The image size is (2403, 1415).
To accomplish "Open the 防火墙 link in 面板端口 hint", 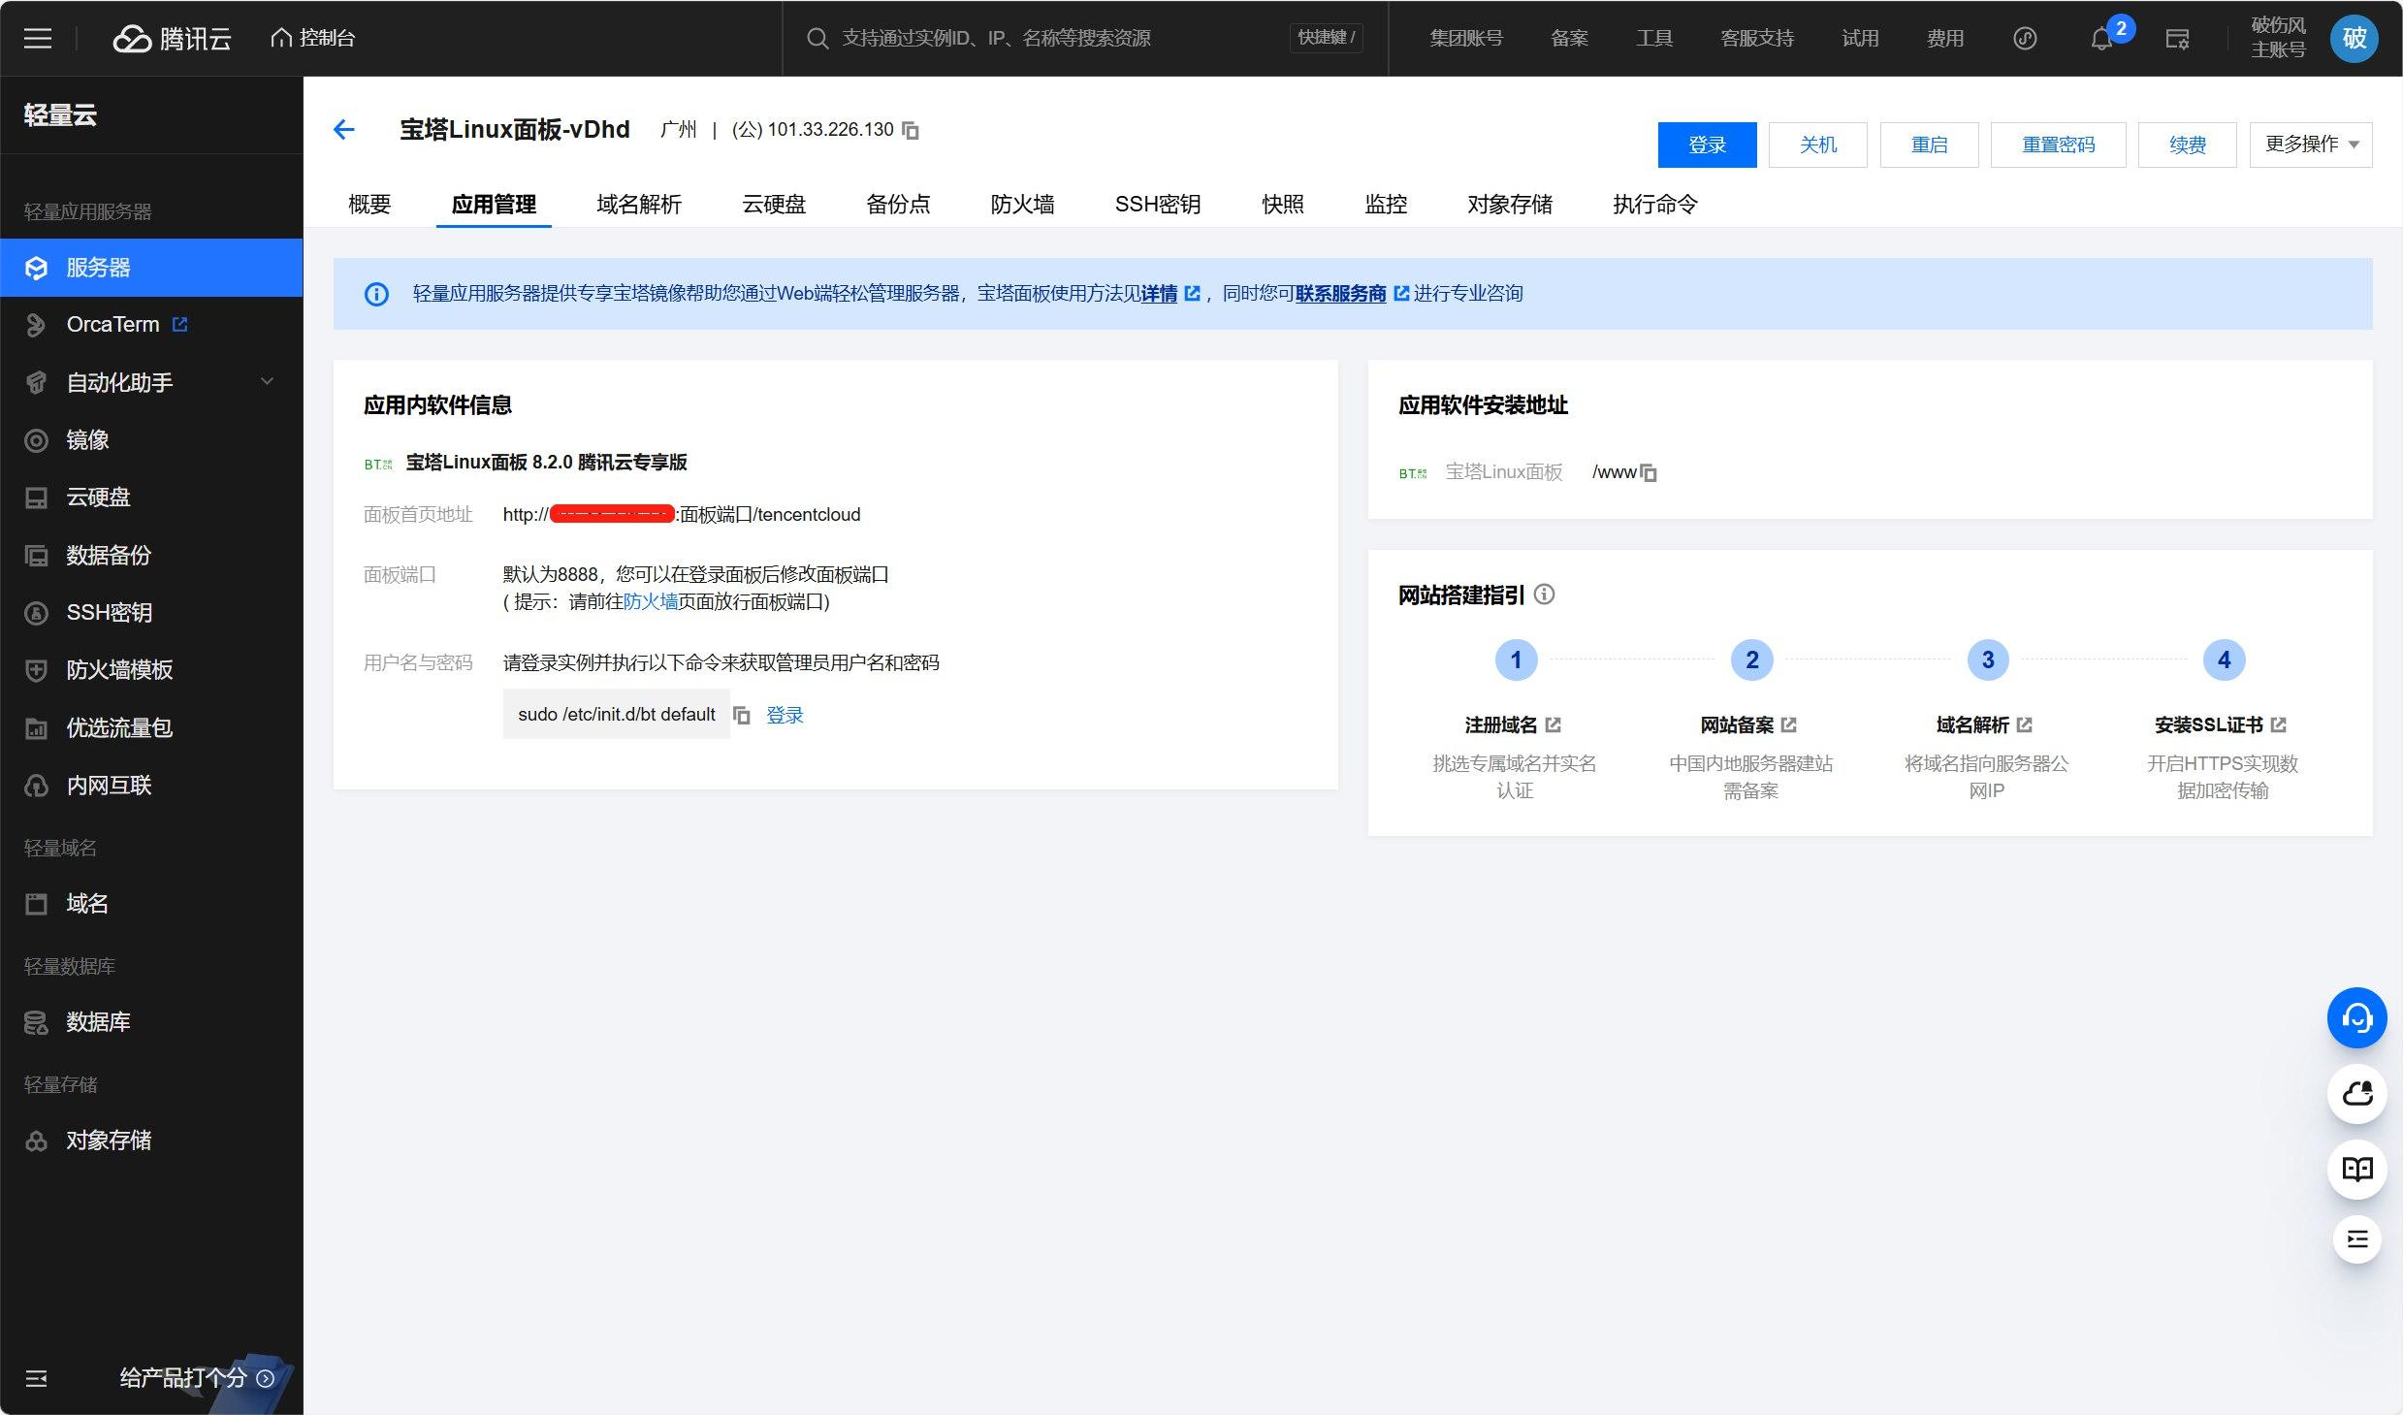I will click(651, 601).
